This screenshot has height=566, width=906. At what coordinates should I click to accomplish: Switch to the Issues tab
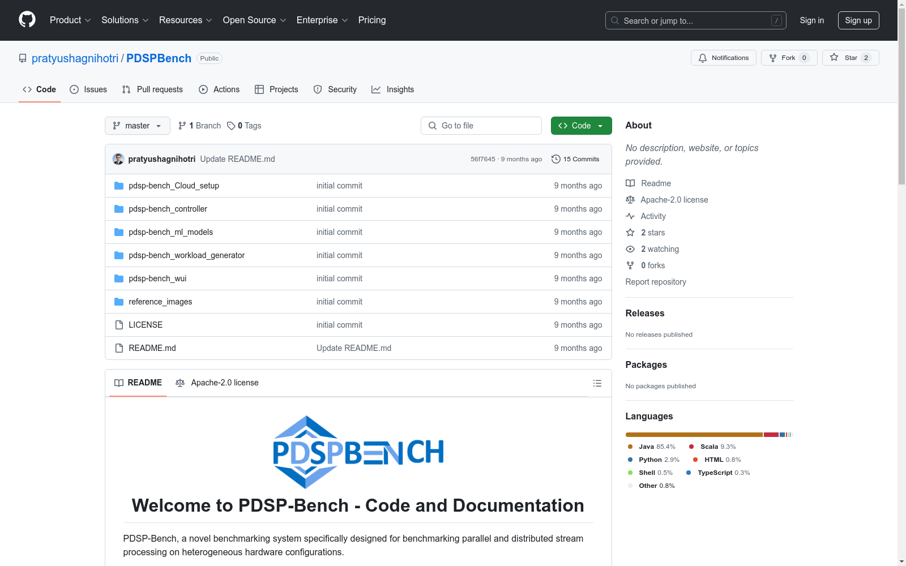(88, 89)
